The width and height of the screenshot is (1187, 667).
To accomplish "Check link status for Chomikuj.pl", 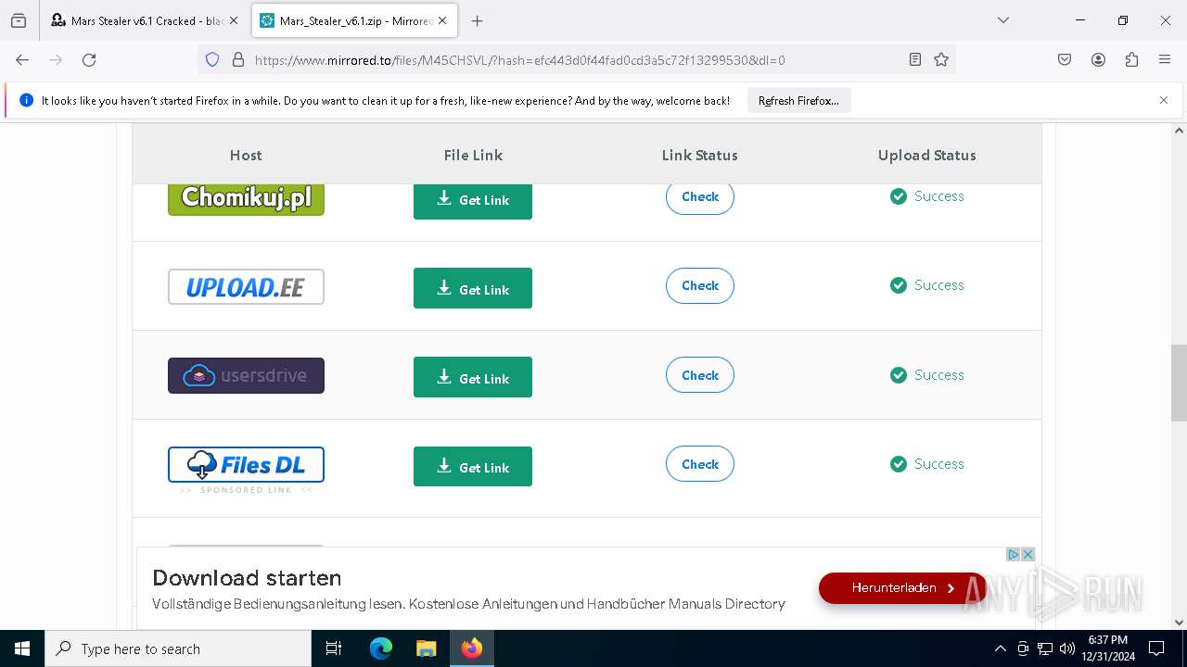I will pos(700,196).
